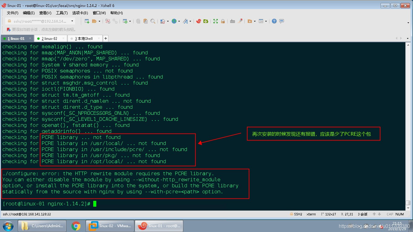The height and width of the screenshot is (232, 413).
Task: Click the 3 会话 status bar entry
Action: pos(362,214)
